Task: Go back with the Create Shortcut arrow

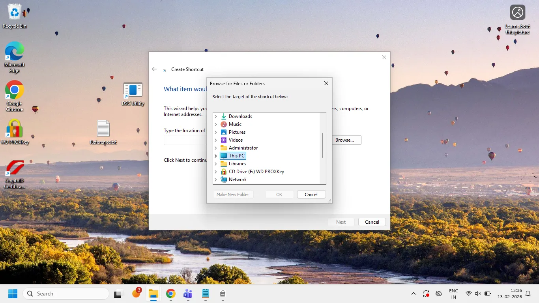Action: click(154, 69)
